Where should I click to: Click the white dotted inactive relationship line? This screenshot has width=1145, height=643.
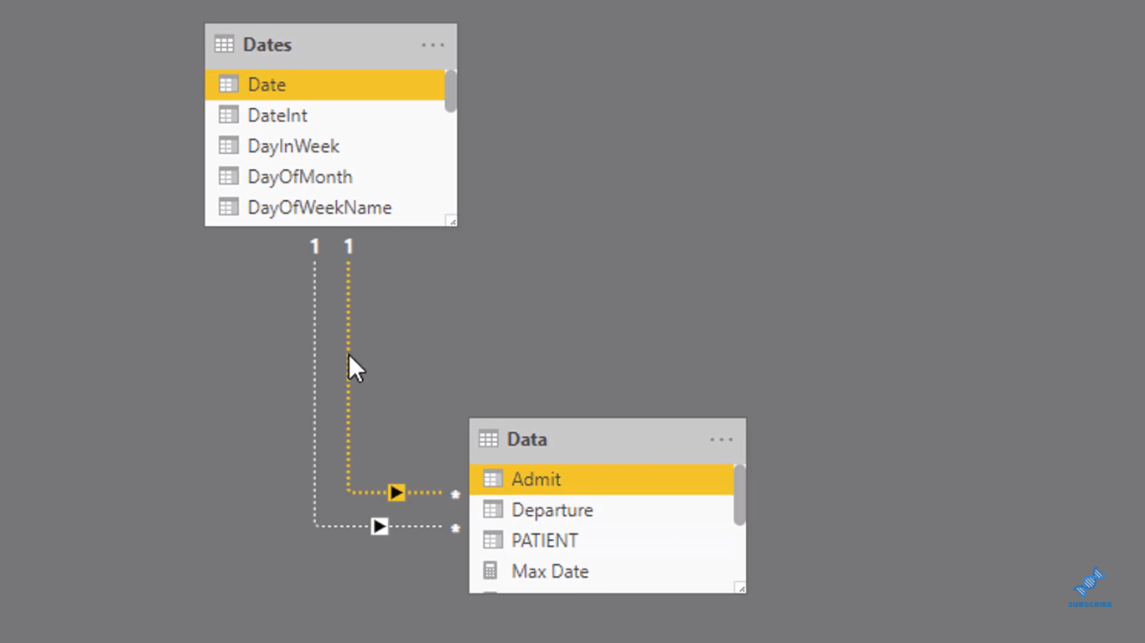(x=315, y=394)
